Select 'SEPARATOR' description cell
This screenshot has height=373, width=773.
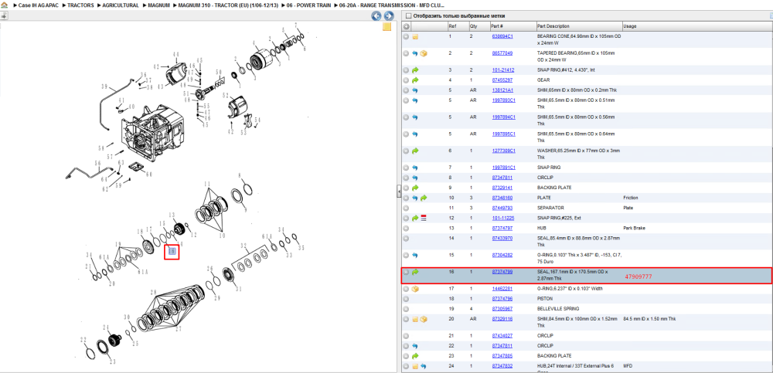[550, 208]
